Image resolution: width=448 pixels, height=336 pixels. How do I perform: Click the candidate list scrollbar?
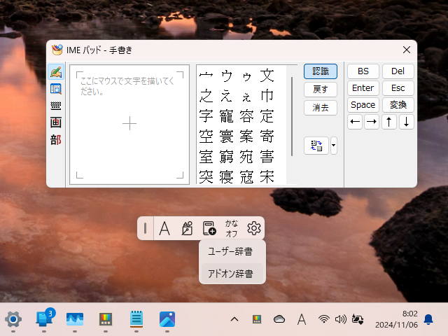tap(292, 116)
